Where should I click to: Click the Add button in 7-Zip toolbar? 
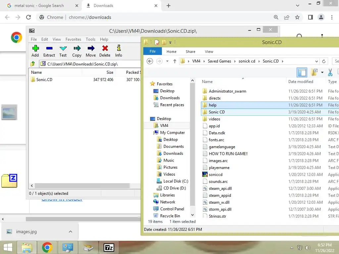pyautogui.click(x=35, y=51)
